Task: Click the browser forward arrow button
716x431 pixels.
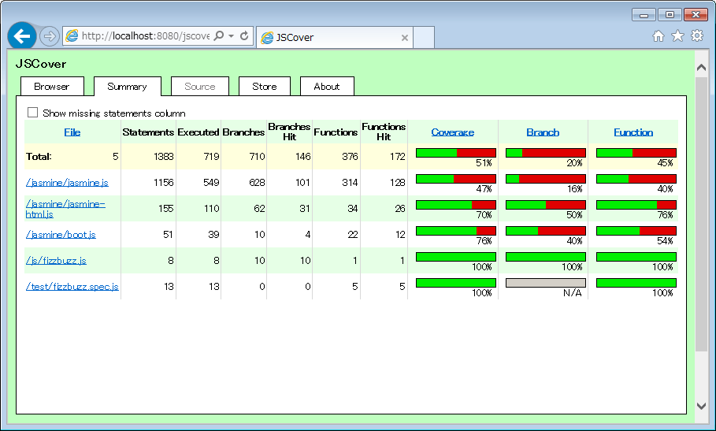Action: (49, 36)
